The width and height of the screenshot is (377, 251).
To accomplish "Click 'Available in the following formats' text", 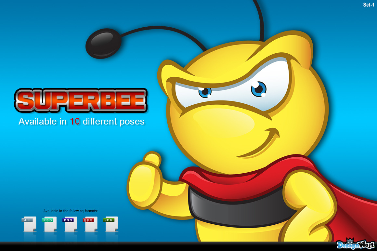I will [71, 211].
